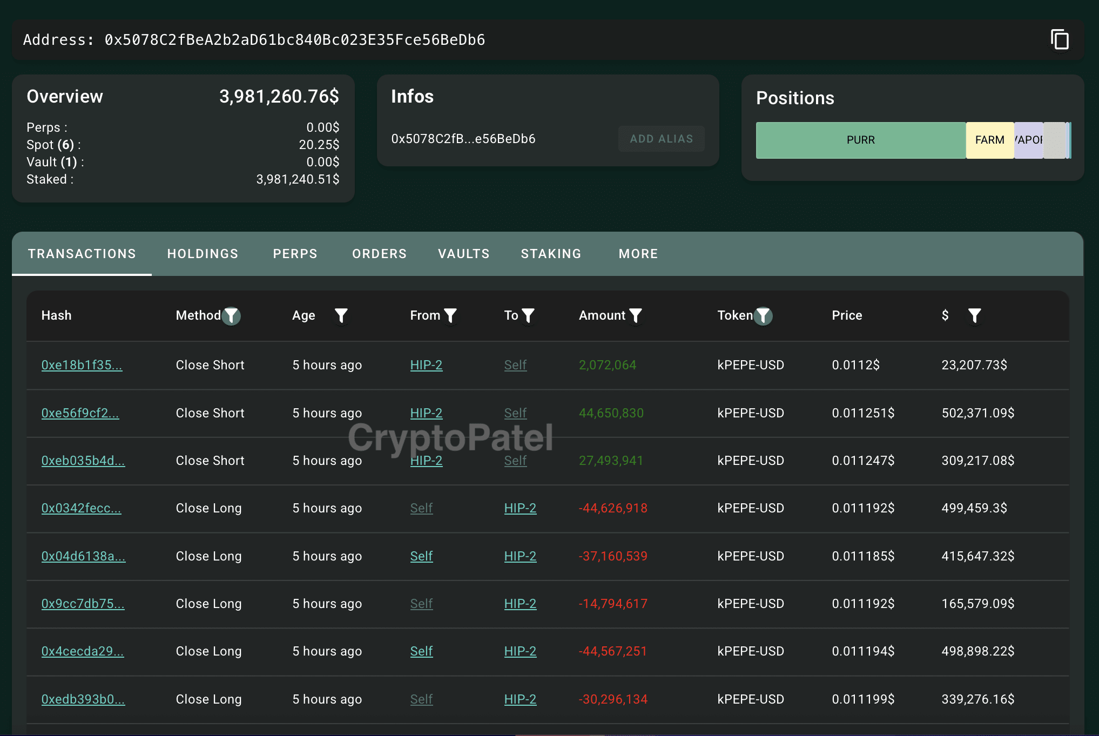Open the Amount column filter
The image size is (1099, 736).
coord(636,315)
